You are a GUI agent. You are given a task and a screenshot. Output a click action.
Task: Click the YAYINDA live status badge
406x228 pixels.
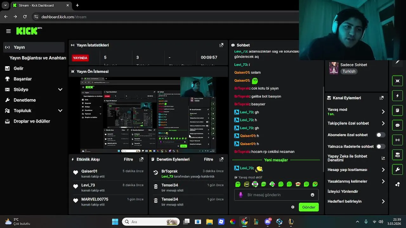click(80, 58)
